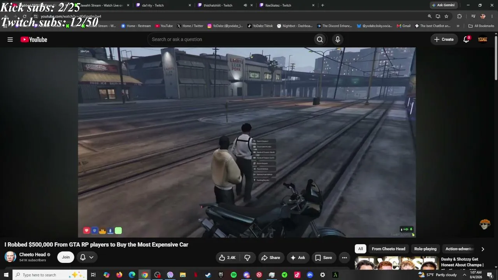Open the YouTube guide hamburger menu
Viewport: 498px width, 280px height.
(10, 39)
